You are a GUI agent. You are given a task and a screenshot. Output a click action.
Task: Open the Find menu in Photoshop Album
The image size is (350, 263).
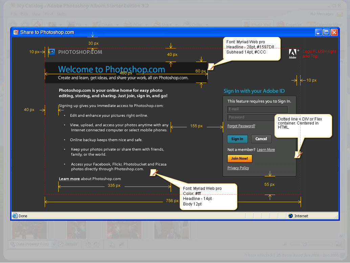point(49,14)
